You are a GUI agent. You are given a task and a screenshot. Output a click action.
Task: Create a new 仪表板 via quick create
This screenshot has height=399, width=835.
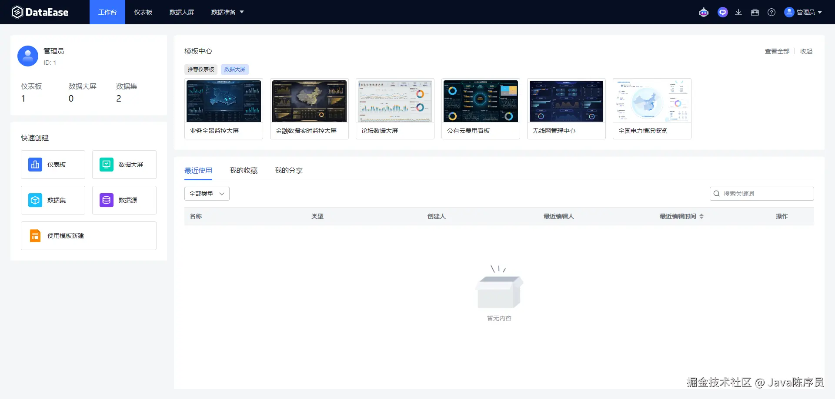coord(53,165)
